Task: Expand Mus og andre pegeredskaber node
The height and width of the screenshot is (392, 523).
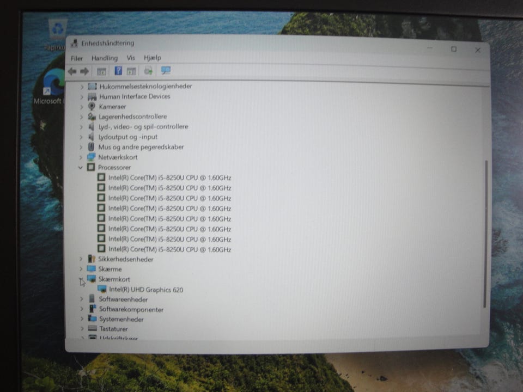Action: 81,147
